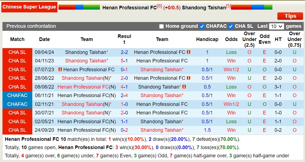
Task: Click the 09/04/24 date cell
Action: [44, 52]
